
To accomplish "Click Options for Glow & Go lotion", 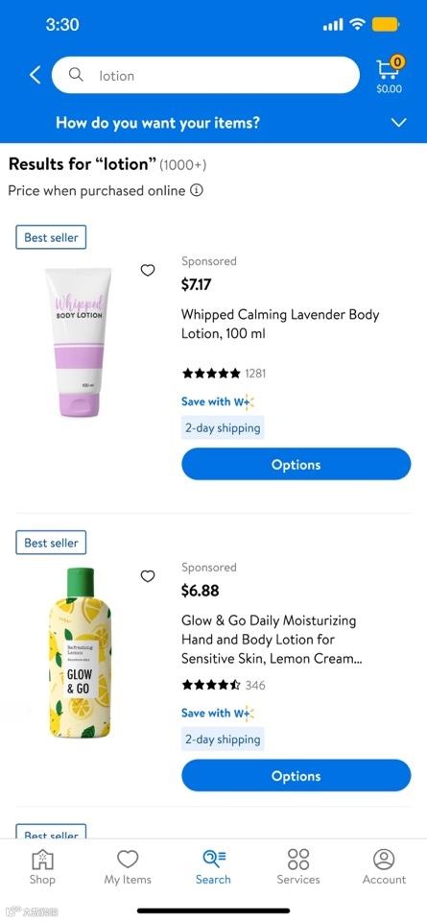I will pos(297,776).
